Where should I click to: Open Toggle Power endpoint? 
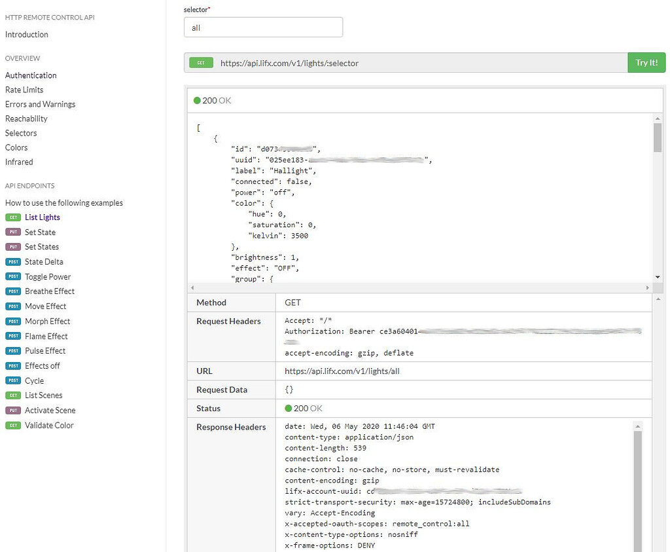click(x=48, y=276)
